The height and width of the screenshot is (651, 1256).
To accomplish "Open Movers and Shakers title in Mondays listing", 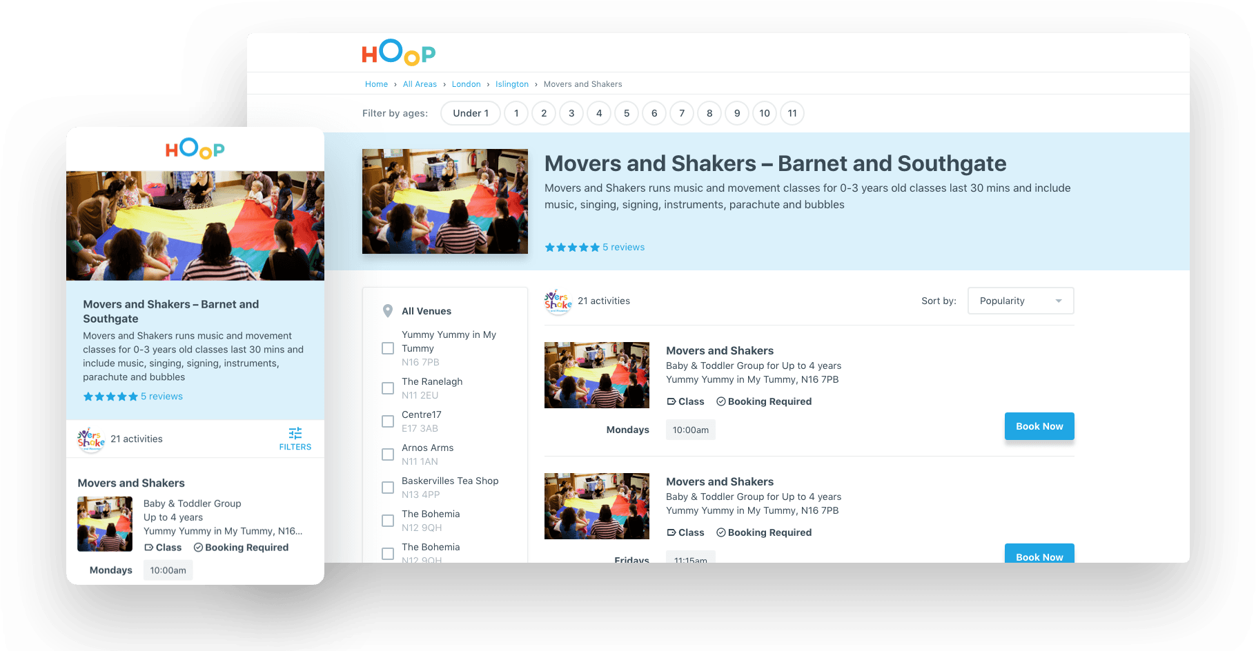I will coord(720,350).
